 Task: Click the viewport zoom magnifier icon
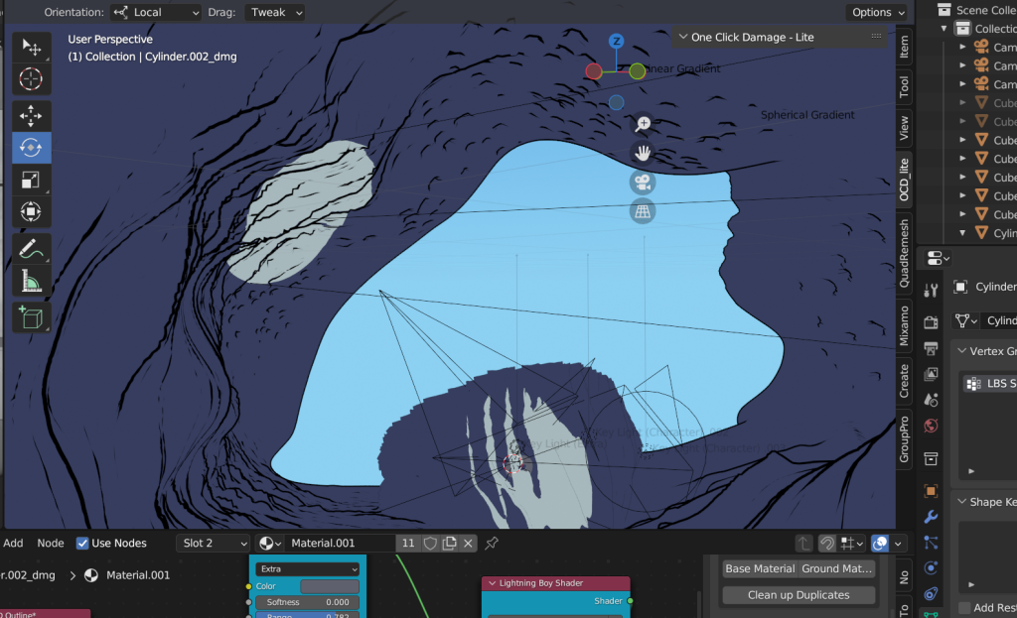pyautogui.click(x=643, y=124)
